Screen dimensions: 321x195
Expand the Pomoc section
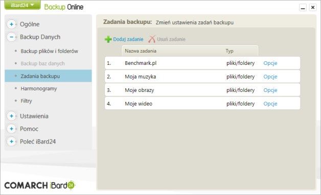pyautogui.click(x=11, y=129)
